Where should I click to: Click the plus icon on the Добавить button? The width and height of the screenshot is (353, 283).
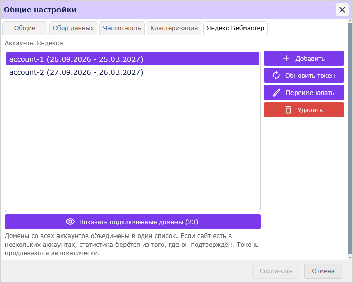point(286,58)
